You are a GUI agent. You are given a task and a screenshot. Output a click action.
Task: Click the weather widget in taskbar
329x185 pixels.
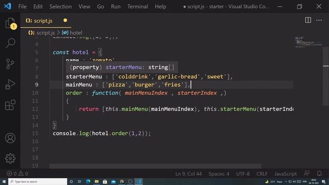coord(274,181)
